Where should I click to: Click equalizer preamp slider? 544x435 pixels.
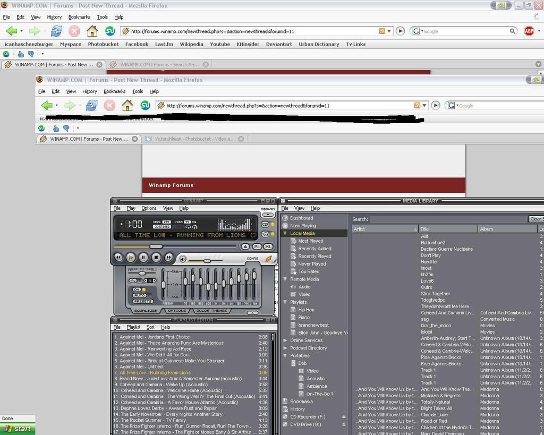(x=164, y=285)
